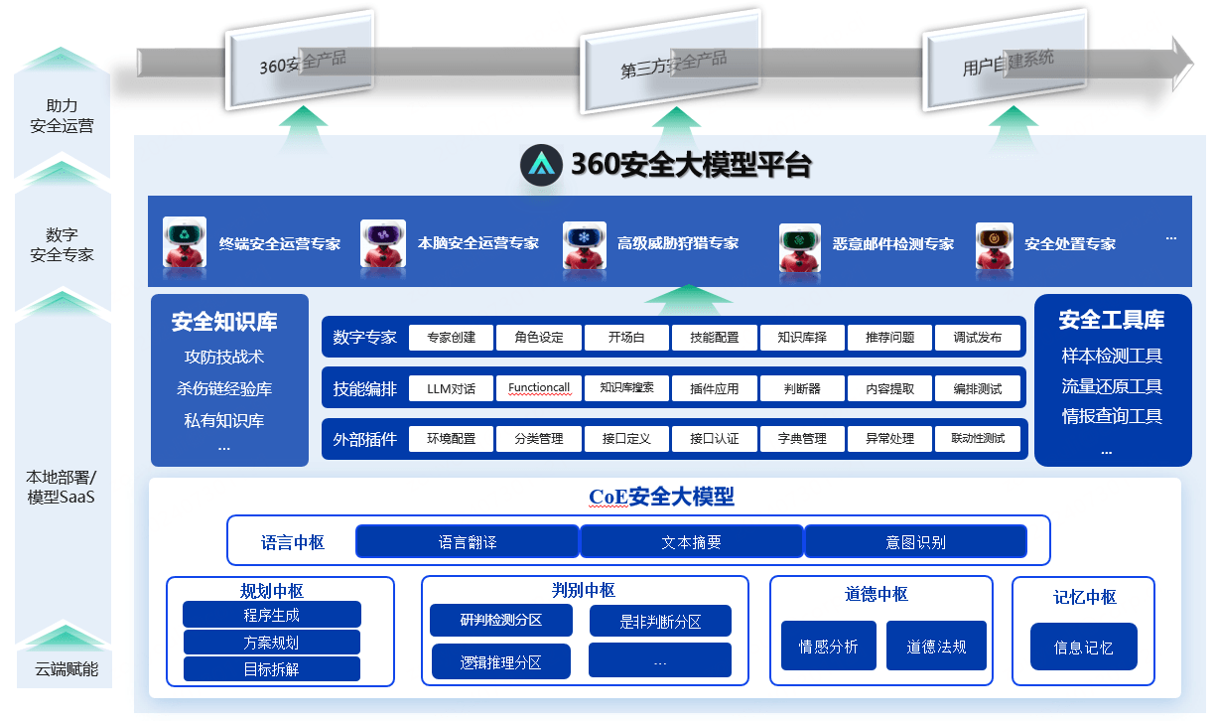Click the 角色设定 box
This screenshot has width=1216, height=721.
pyautogui.click(x=539, y=338)
